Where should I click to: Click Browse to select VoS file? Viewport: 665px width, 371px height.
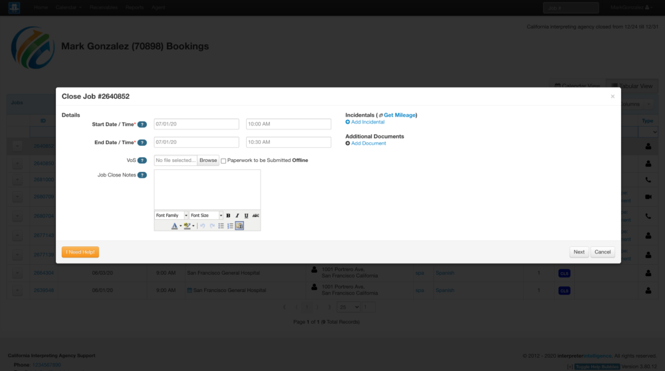208,161
